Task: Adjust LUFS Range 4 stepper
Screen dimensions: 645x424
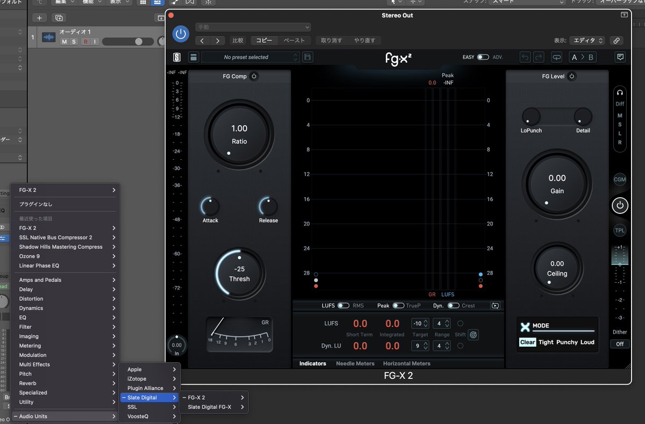Action: click(443, 324)
